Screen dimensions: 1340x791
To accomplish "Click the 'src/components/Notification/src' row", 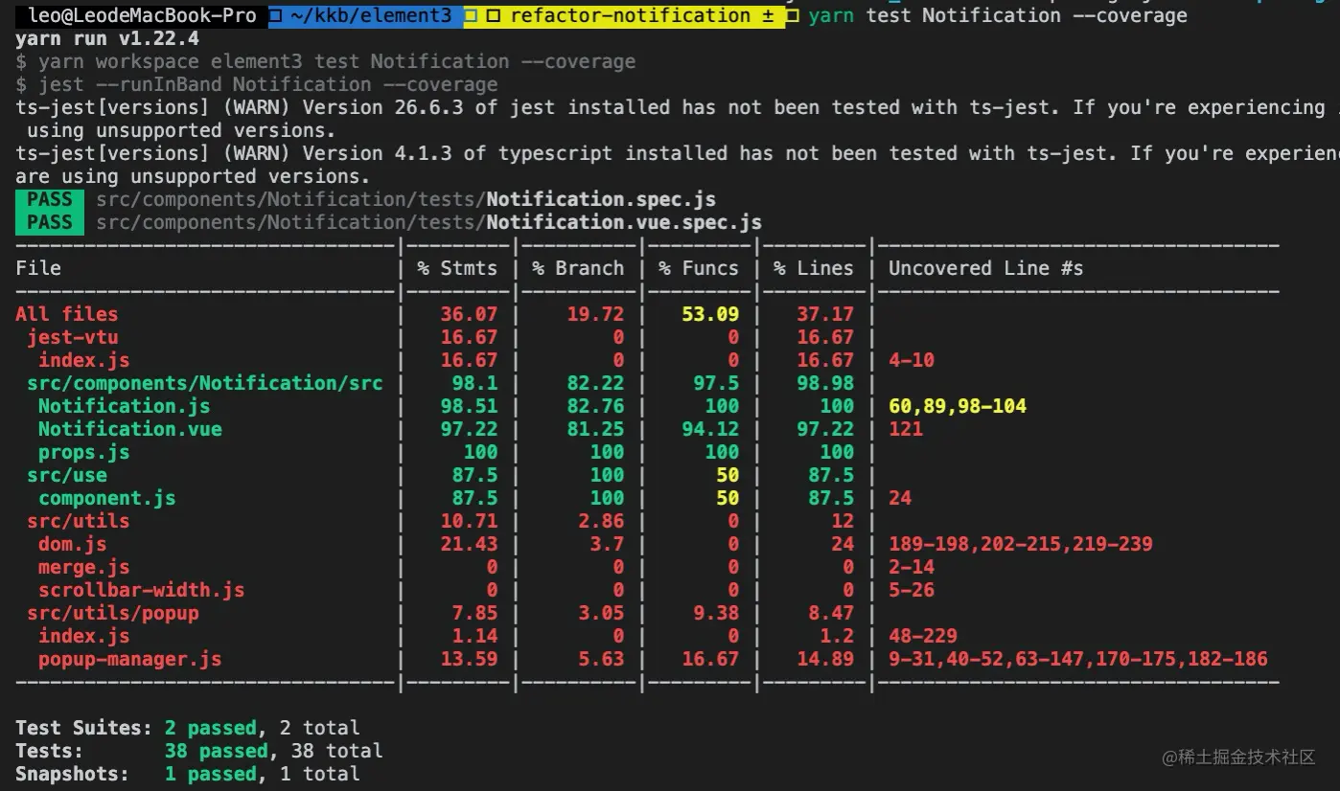I will tap(205, 383).
